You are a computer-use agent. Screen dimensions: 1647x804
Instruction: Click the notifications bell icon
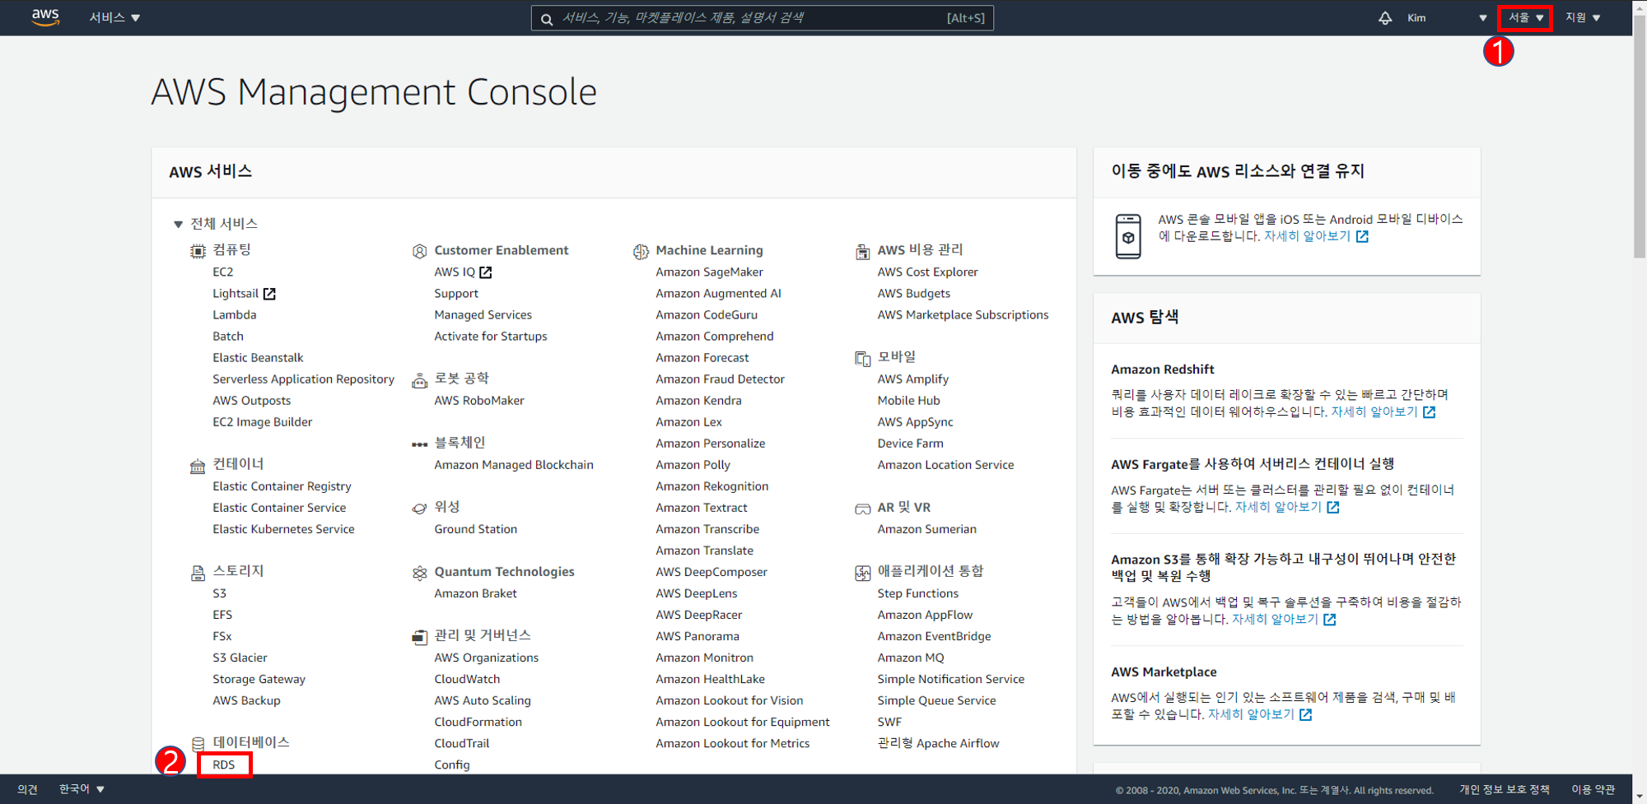(x=1385, y=18)
